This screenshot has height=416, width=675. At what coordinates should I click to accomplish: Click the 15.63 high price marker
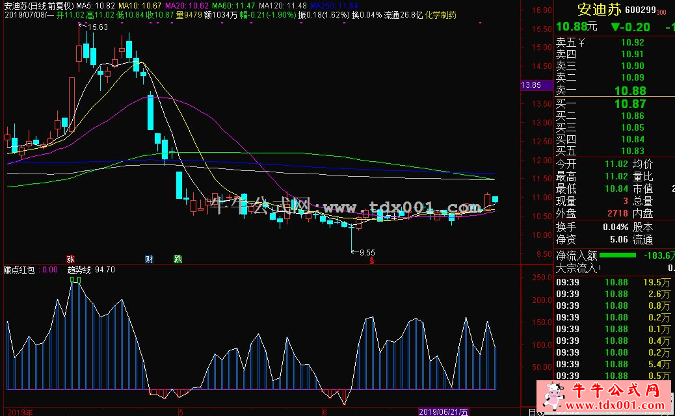tap(98, 27)
